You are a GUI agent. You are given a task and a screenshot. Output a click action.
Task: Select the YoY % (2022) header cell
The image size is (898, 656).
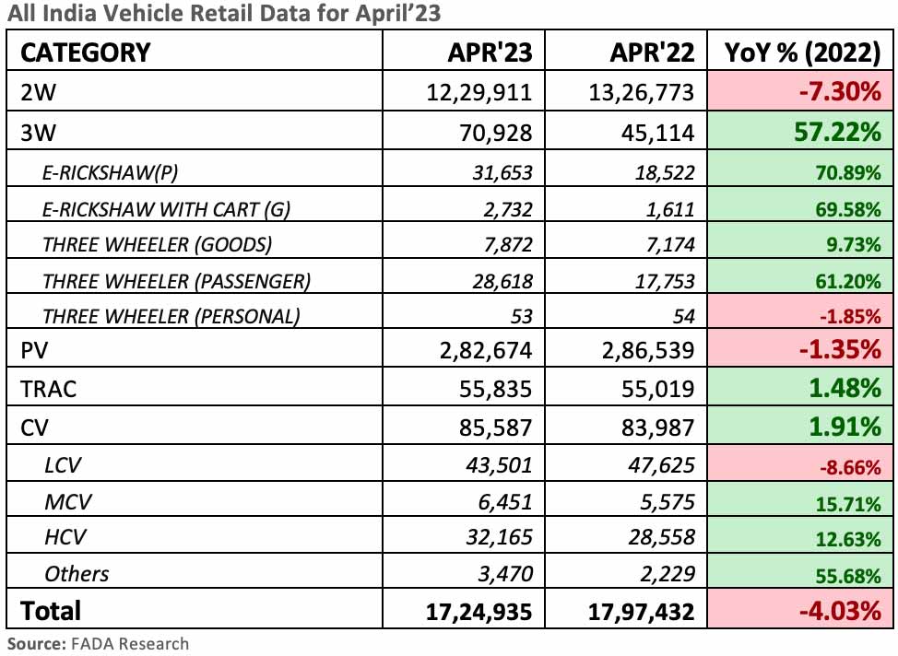(x=799, y=53)
